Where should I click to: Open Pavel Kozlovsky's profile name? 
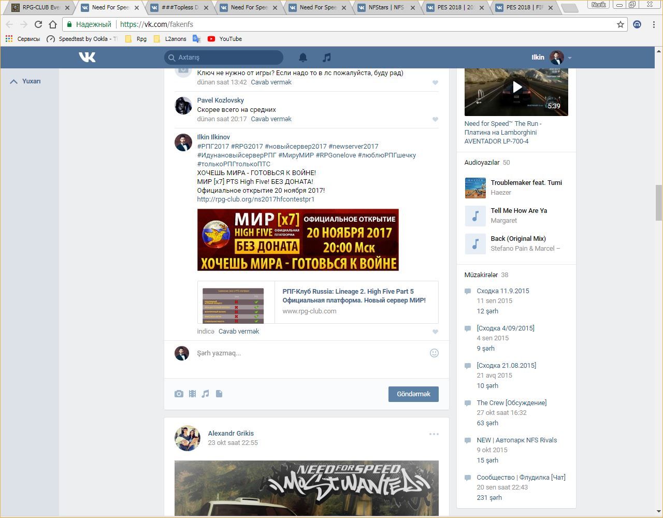point(220,100)
